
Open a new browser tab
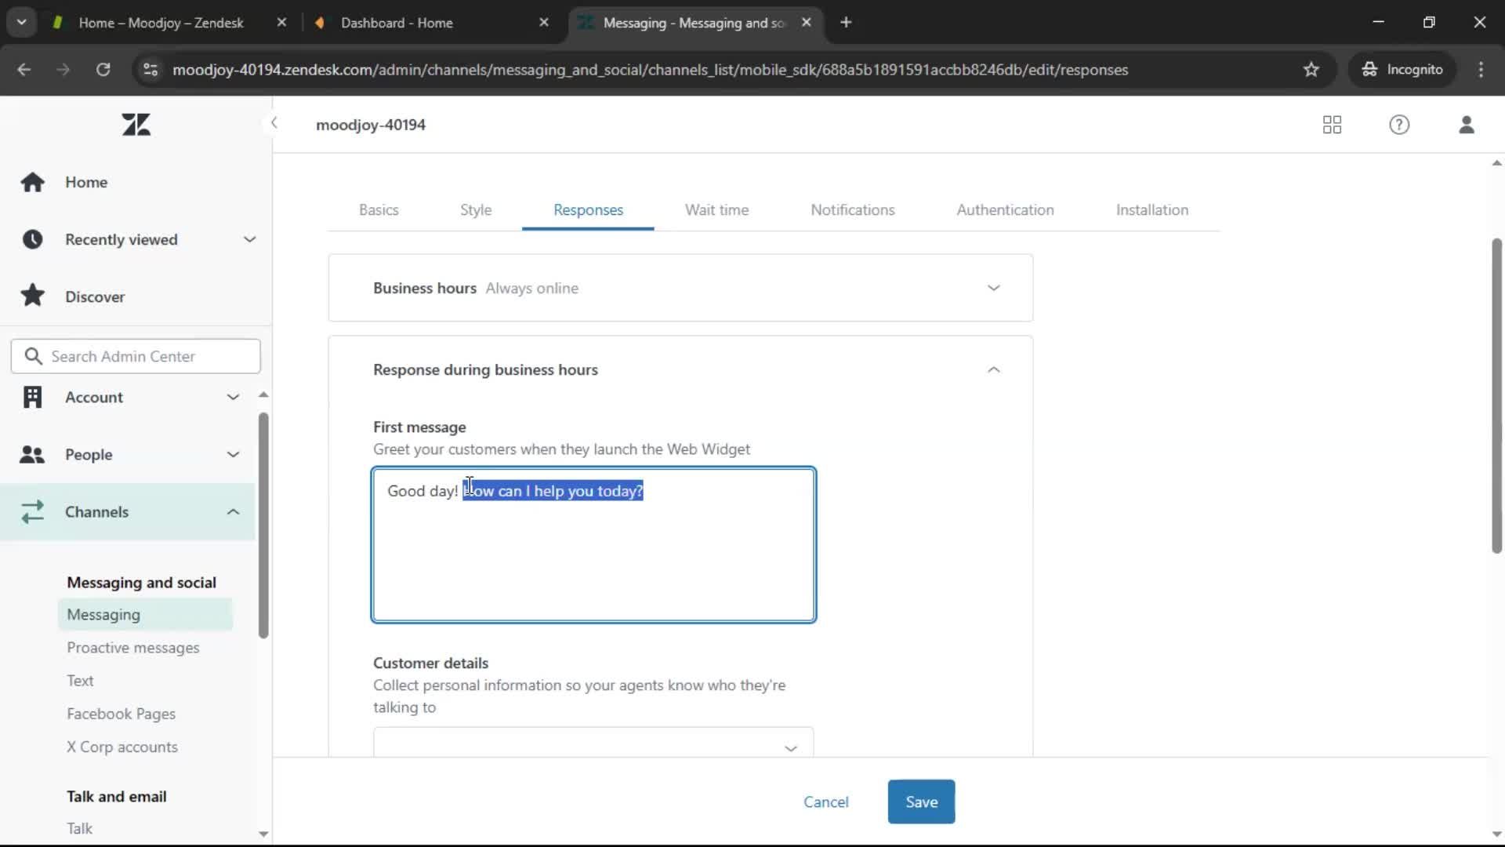846,23
